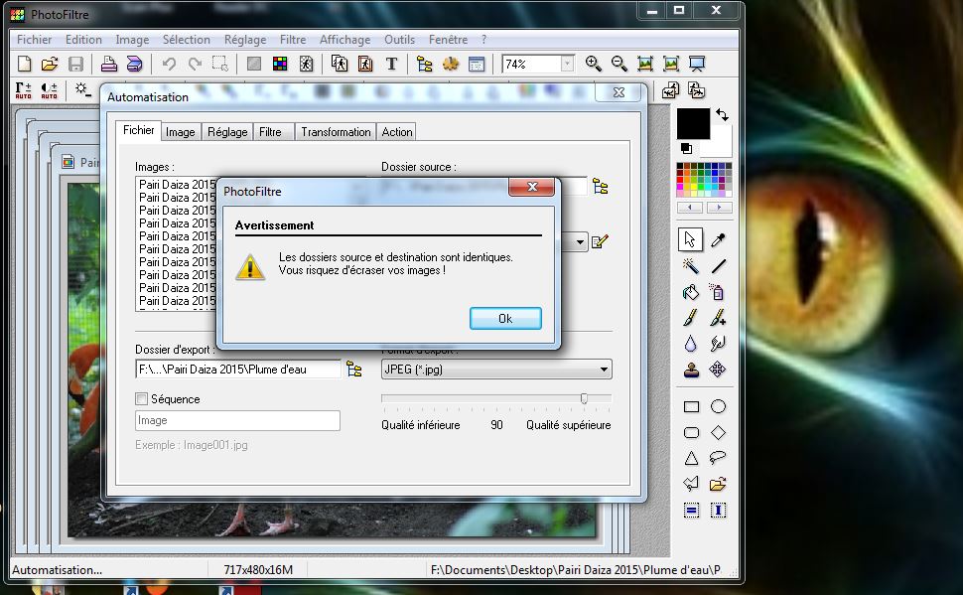Open a file using the toolbar folder icon

click(x=50, y=64)
